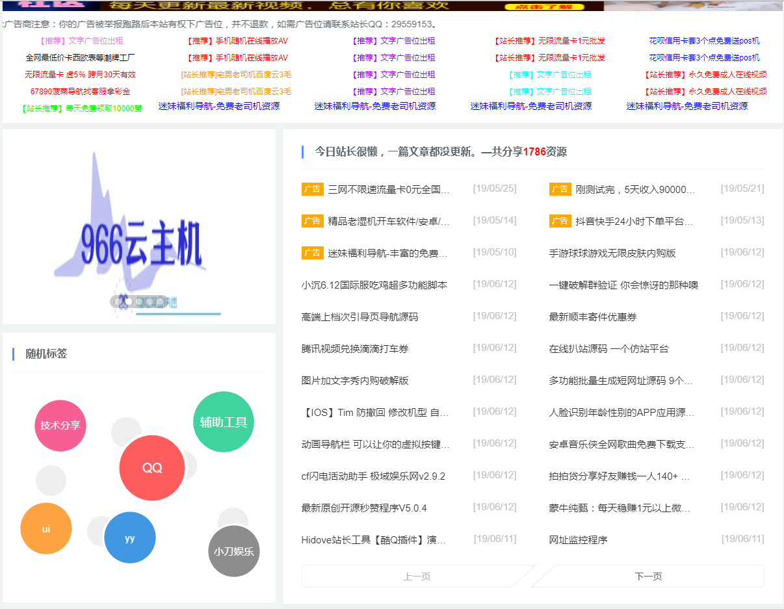Click the 上一页 pagination button

pyautogui.click(x=416, y=576)
